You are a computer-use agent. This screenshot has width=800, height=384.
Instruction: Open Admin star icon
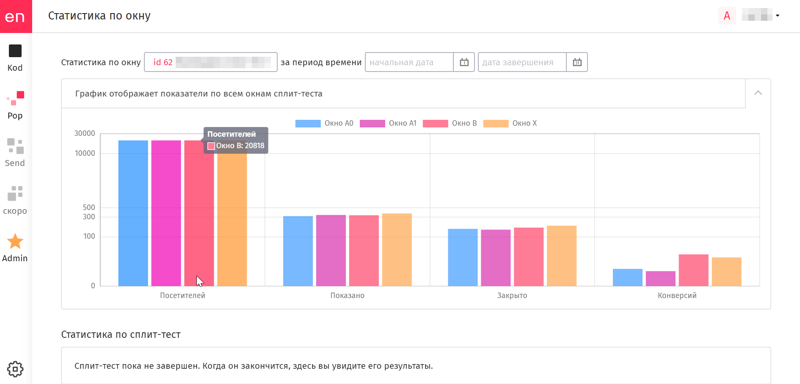click(x=15, y=241)
